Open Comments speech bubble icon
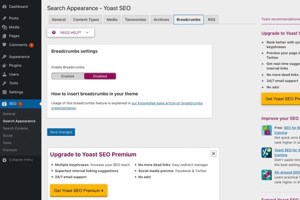This screenshot has height=200, width=300. click(x=4, y=45)
